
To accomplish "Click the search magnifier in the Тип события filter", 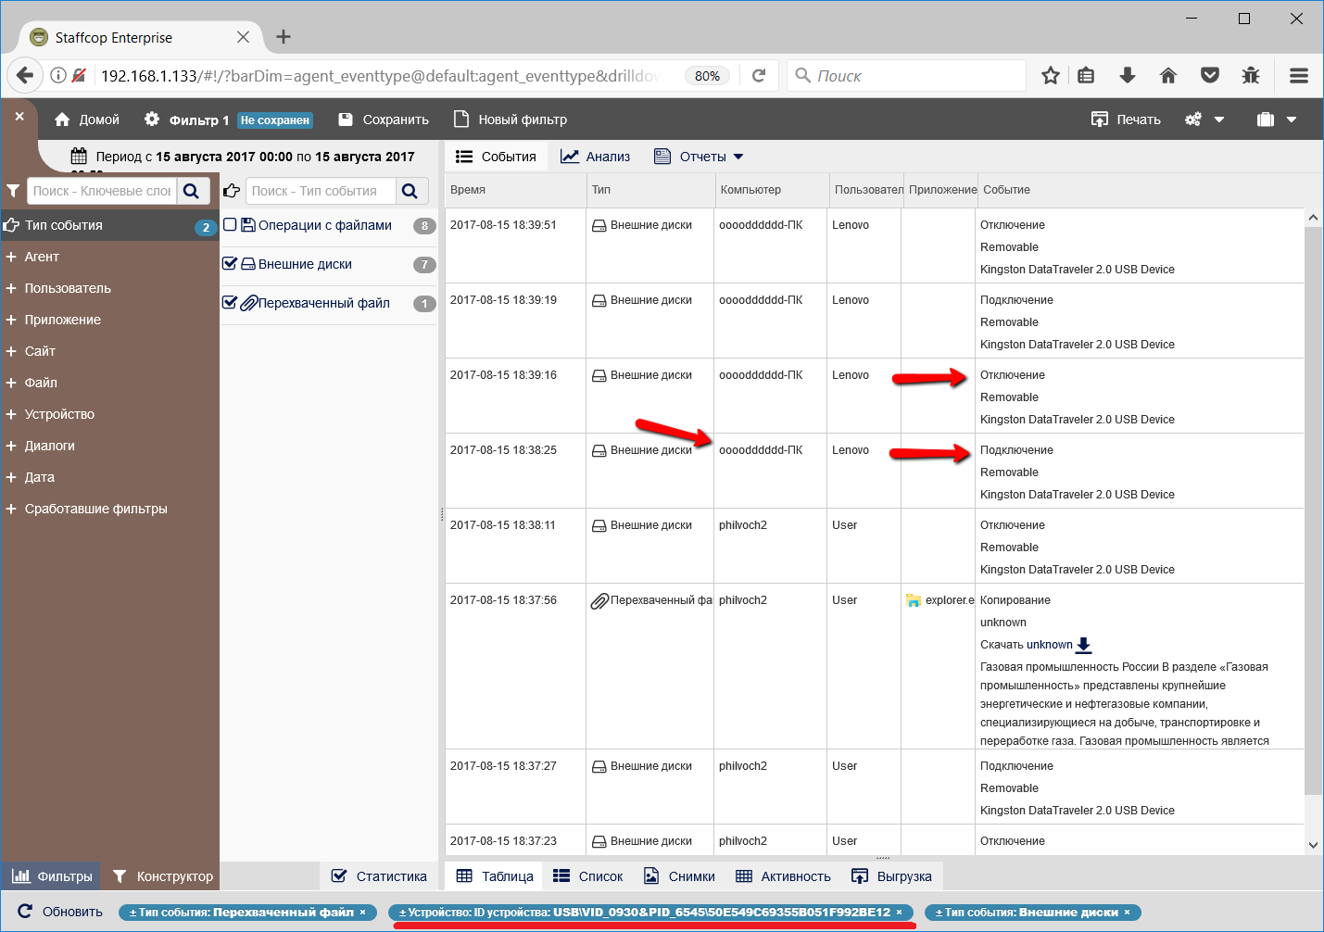I will (410, 191).
